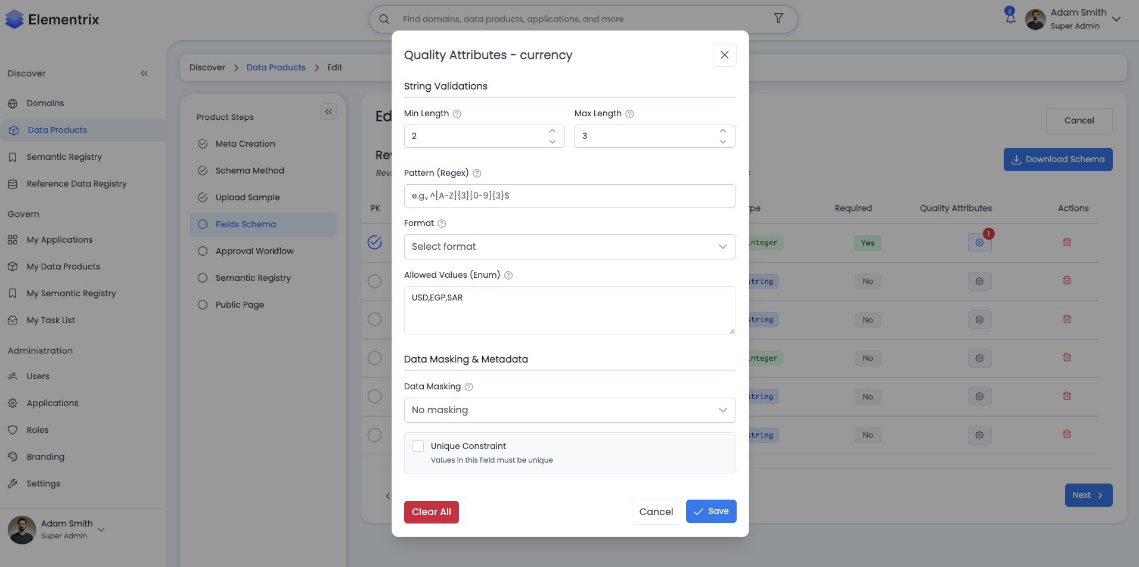Delete the first field row via trash icon
Screen dimensions: 1139x567
coord(1067,242)
